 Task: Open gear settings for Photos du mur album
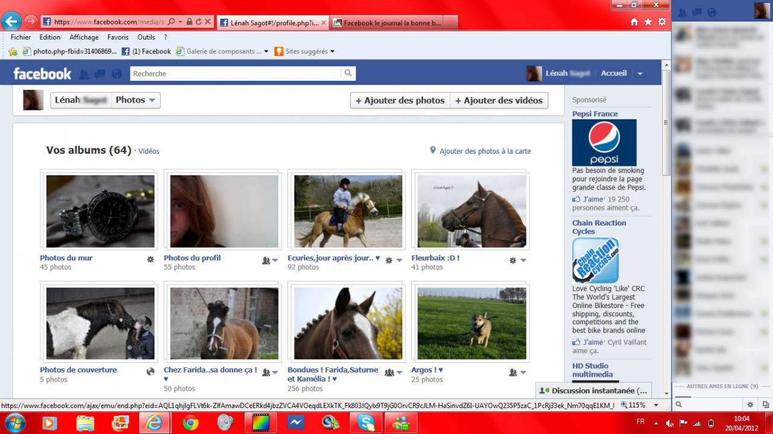(150, 259)
